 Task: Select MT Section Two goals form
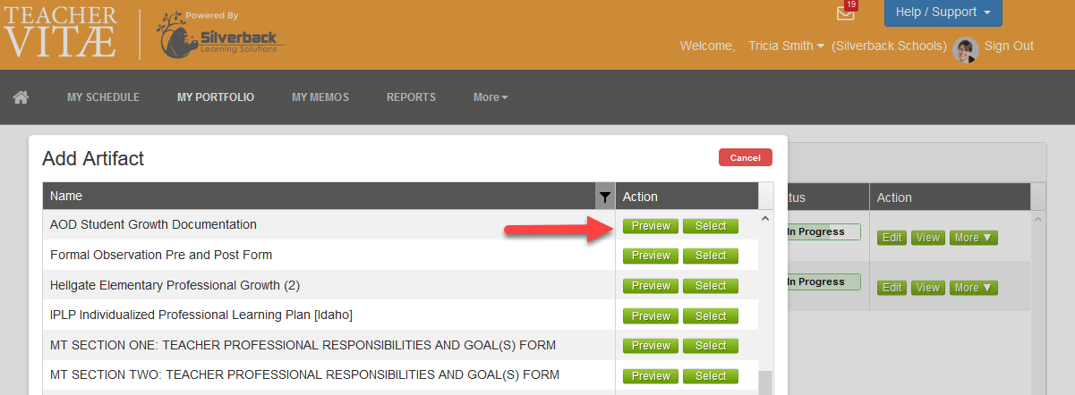[x=711, y=376]
